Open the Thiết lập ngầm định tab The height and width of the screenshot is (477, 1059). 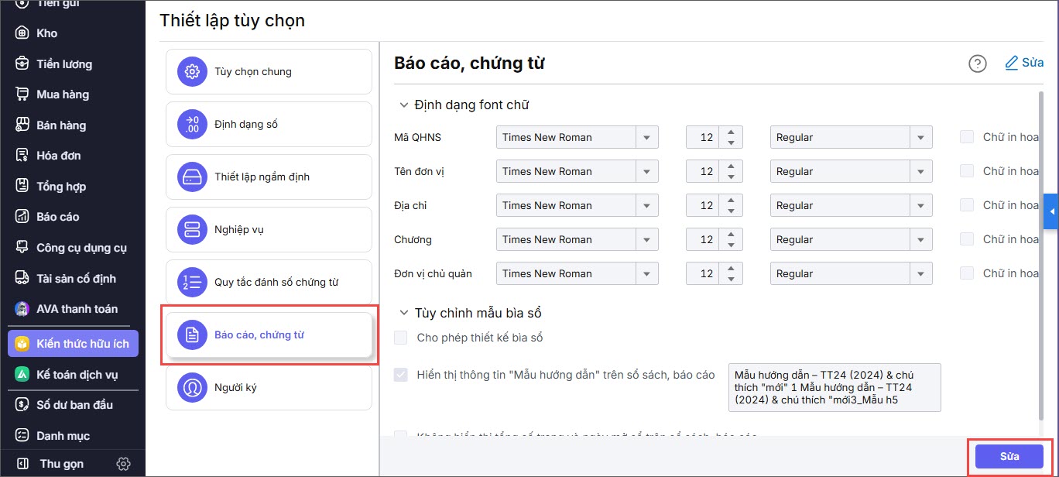[x=269, y=177]
